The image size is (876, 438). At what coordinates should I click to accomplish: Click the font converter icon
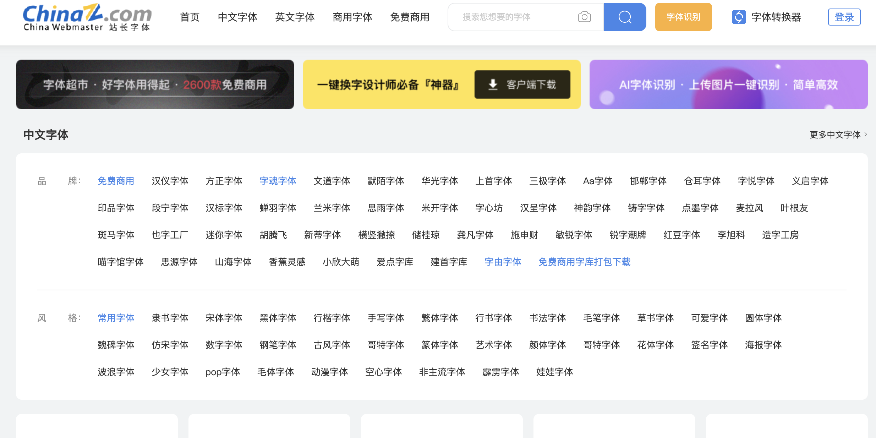(739, 17)
